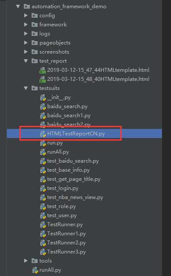Select the screenshots folder name
Screen dimensions: 171x276
(x=54, y=52)
